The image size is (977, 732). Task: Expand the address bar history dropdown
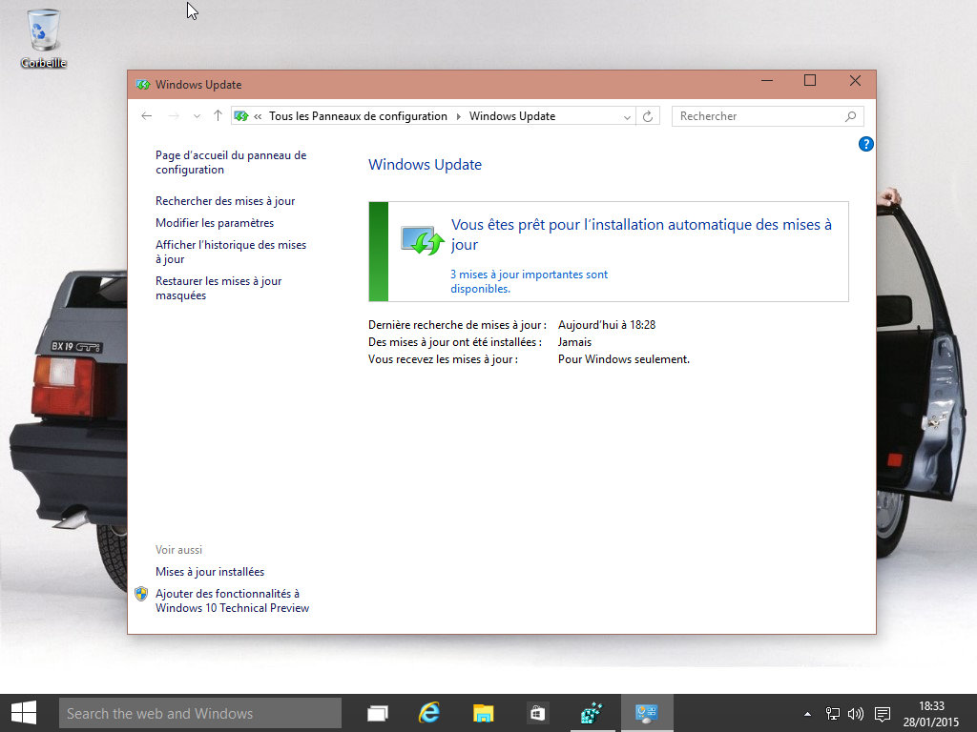coord(627,116)
